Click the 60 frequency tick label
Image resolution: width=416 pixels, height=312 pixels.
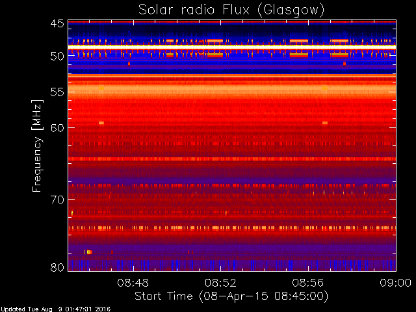tap(57, 128)
